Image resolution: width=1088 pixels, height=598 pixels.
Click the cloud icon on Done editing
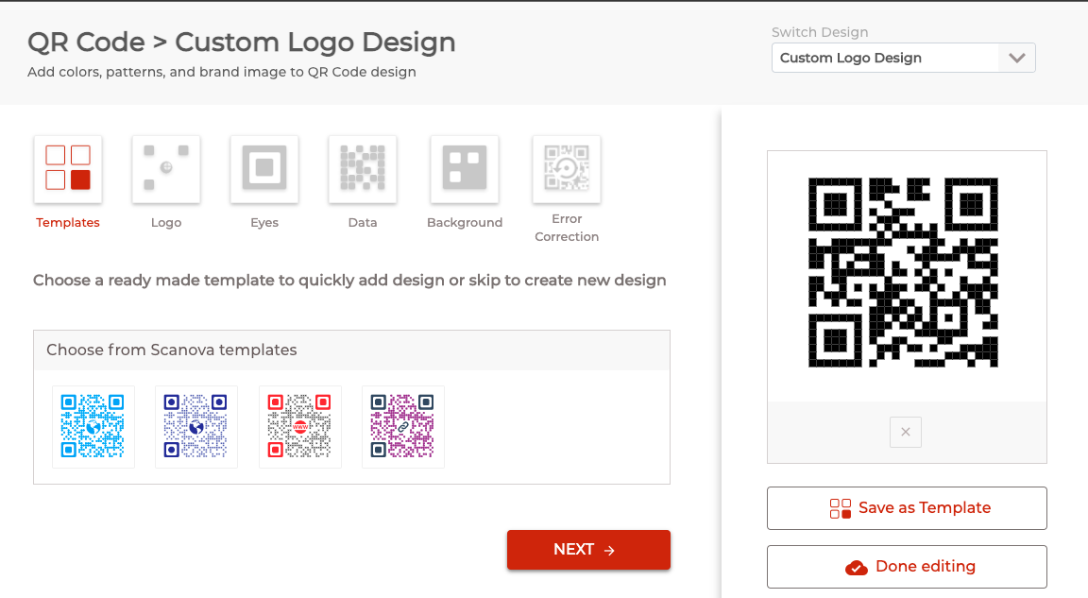(857, 567)
